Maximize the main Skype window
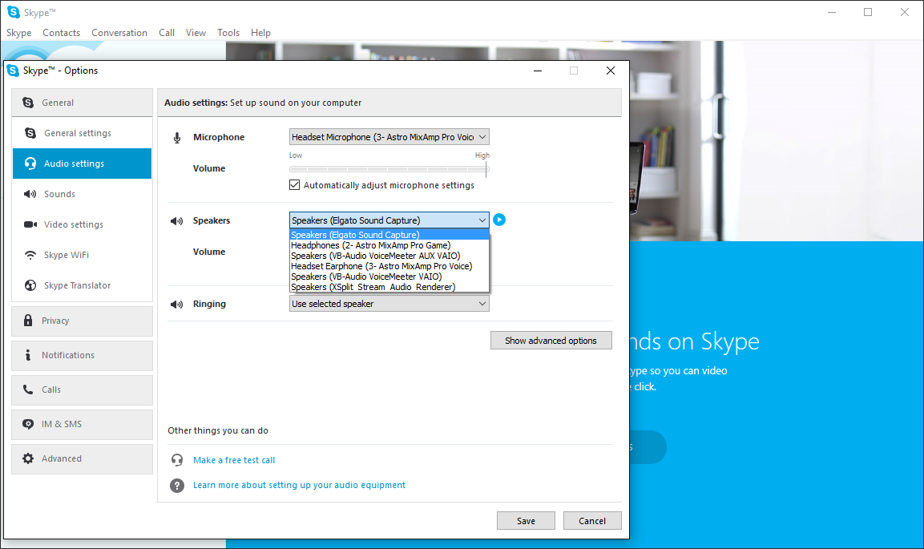 click(x=868, y=12)
